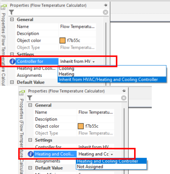Click the filter funnel icon in upper panel
The height and width of the screenshot is (174, 170).
click(11, 12)
